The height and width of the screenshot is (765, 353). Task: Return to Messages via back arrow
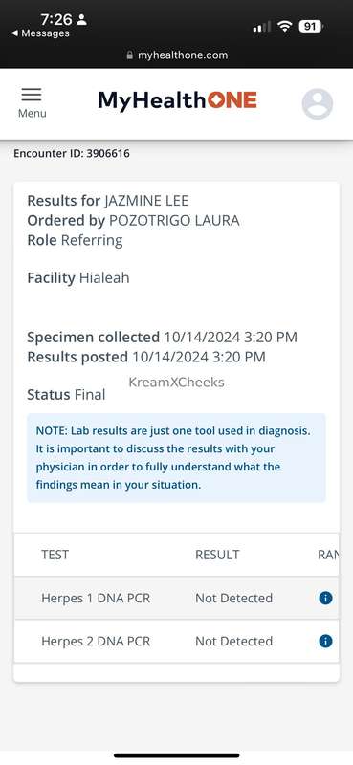pos(40,33)
